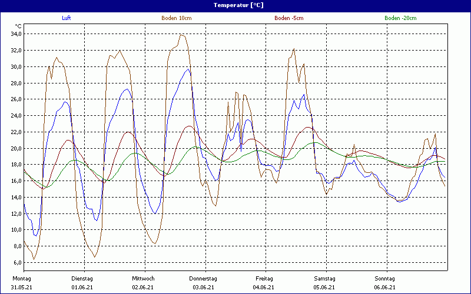Click the '22,0' y-axis value
471x294 pixels.
15,132
